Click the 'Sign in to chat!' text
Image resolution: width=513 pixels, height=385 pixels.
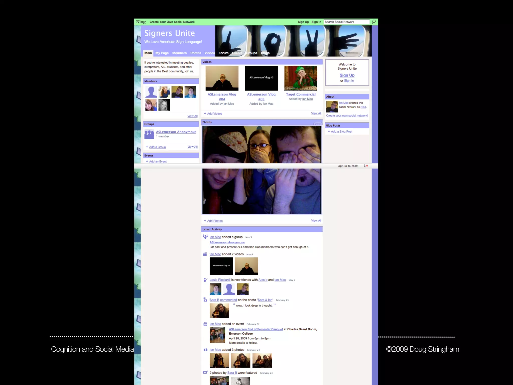[x=348, y=166]
